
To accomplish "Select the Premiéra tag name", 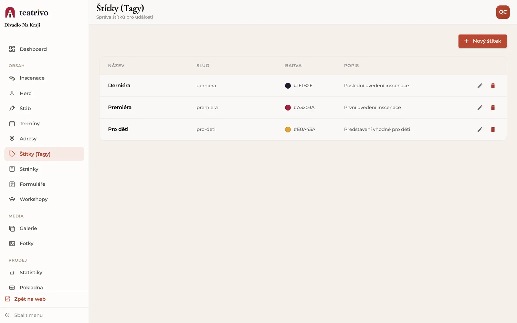I will (x=120, y=108).
